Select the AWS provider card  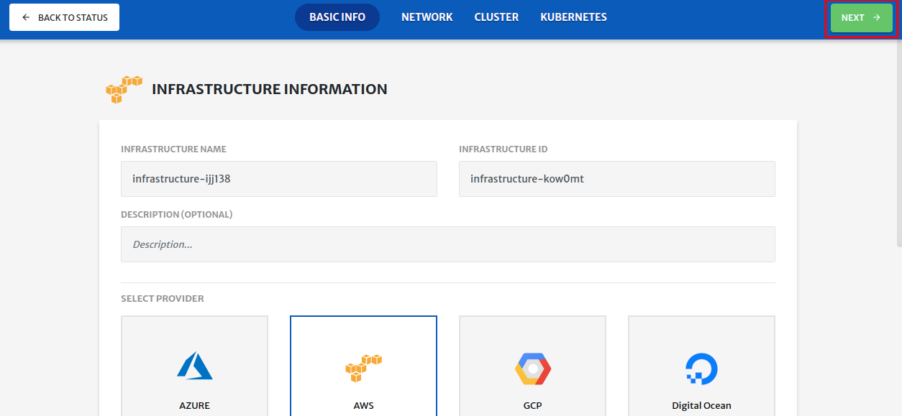[363, 366]
